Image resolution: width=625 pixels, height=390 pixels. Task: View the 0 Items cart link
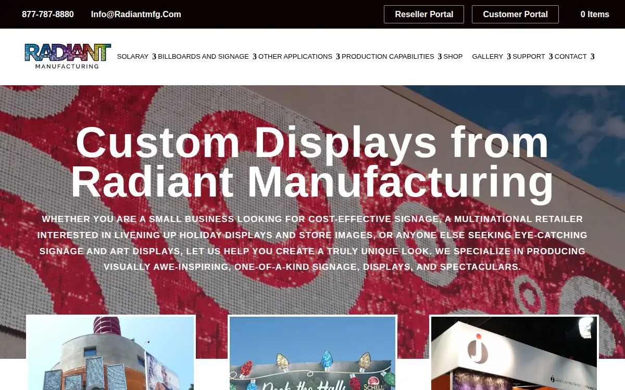595,15
